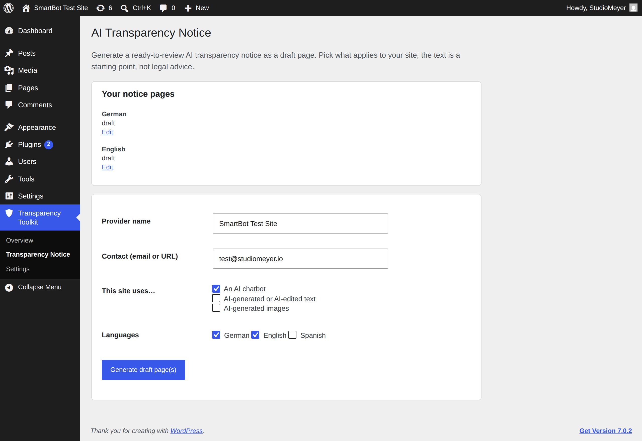Click Generate draft page(s) button
This screenshot has height=441, width=642.
(143, 370)
